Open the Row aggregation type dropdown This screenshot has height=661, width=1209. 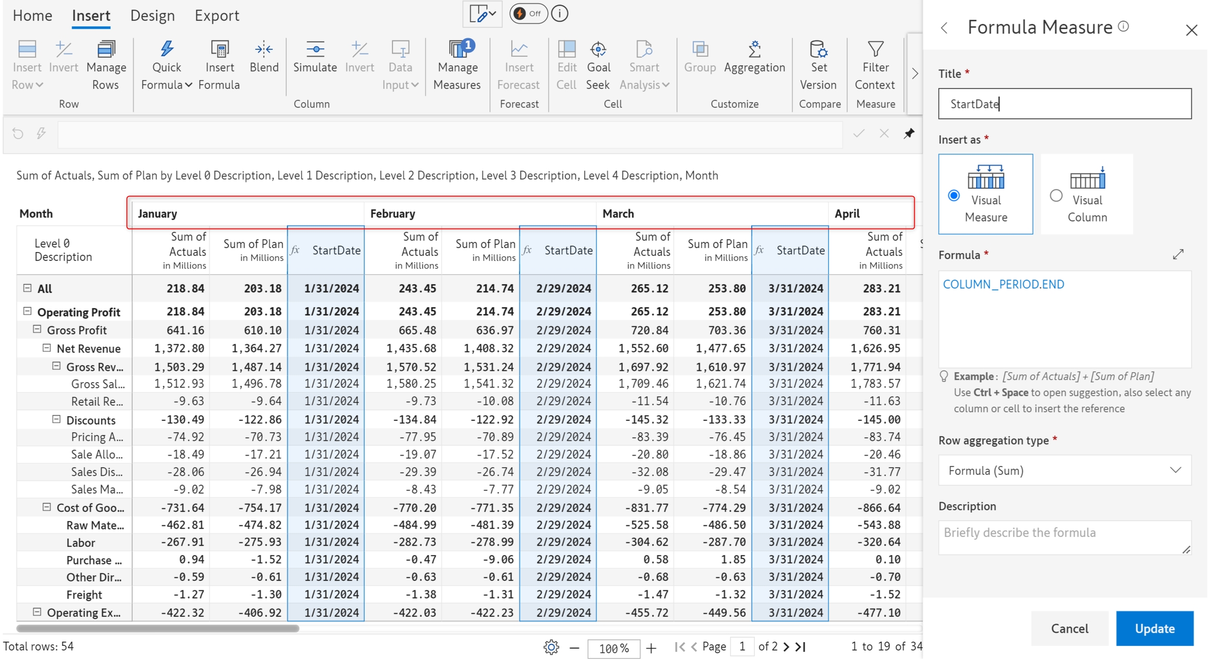pos(1064,470)
